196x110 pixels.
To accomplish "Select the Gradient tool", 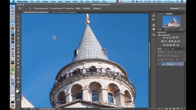I will point(18,56).
